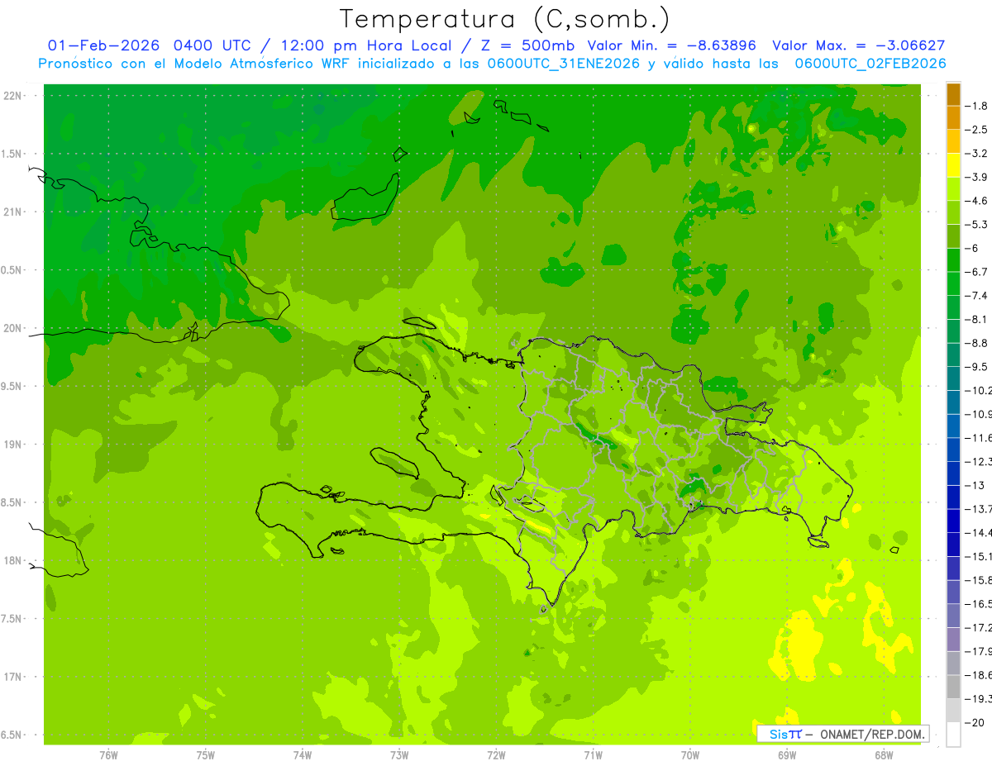Image resolution: width=992 pixels, height=766 pixels.
Task: Click the colorbar label "-5.3"
Action: click(x=977, y=225)
